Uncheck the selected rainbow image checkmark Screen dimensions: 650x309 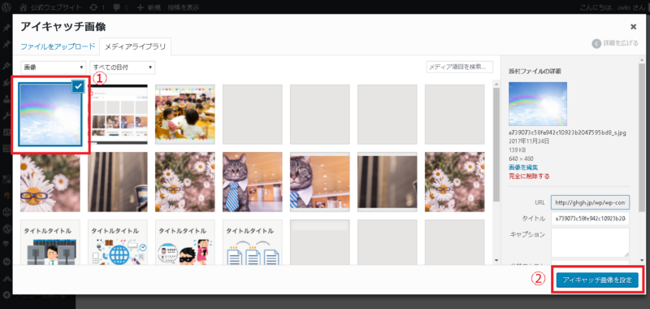coord(78,86)
